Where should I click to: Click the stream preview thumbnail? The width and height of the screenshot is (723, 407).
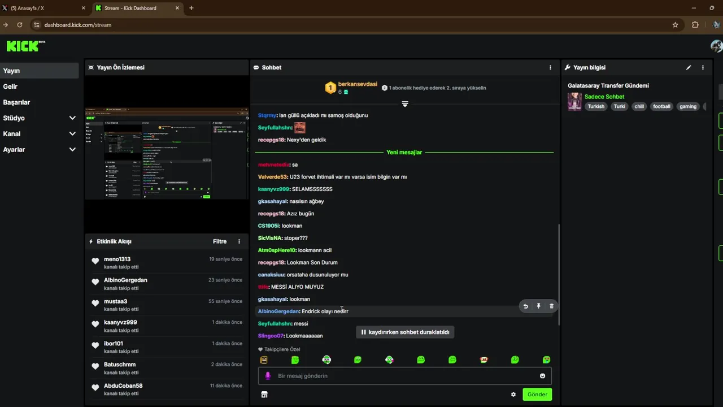pyautogui.click(x=167, y=153)
